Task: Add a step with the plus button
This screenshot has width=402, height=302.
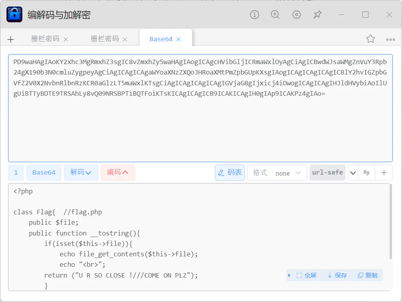Action: tap(384, 173)
